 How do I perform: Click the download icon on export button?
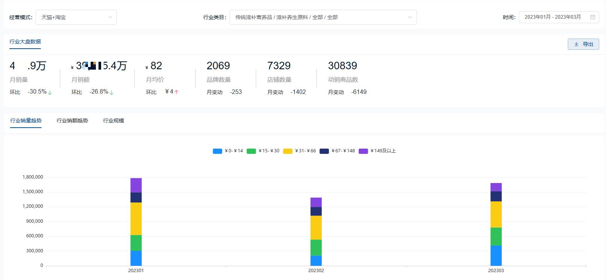coord(576,44)
